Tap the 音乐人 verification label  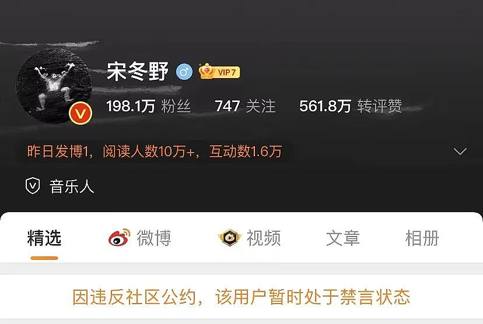tap(72, 186)
